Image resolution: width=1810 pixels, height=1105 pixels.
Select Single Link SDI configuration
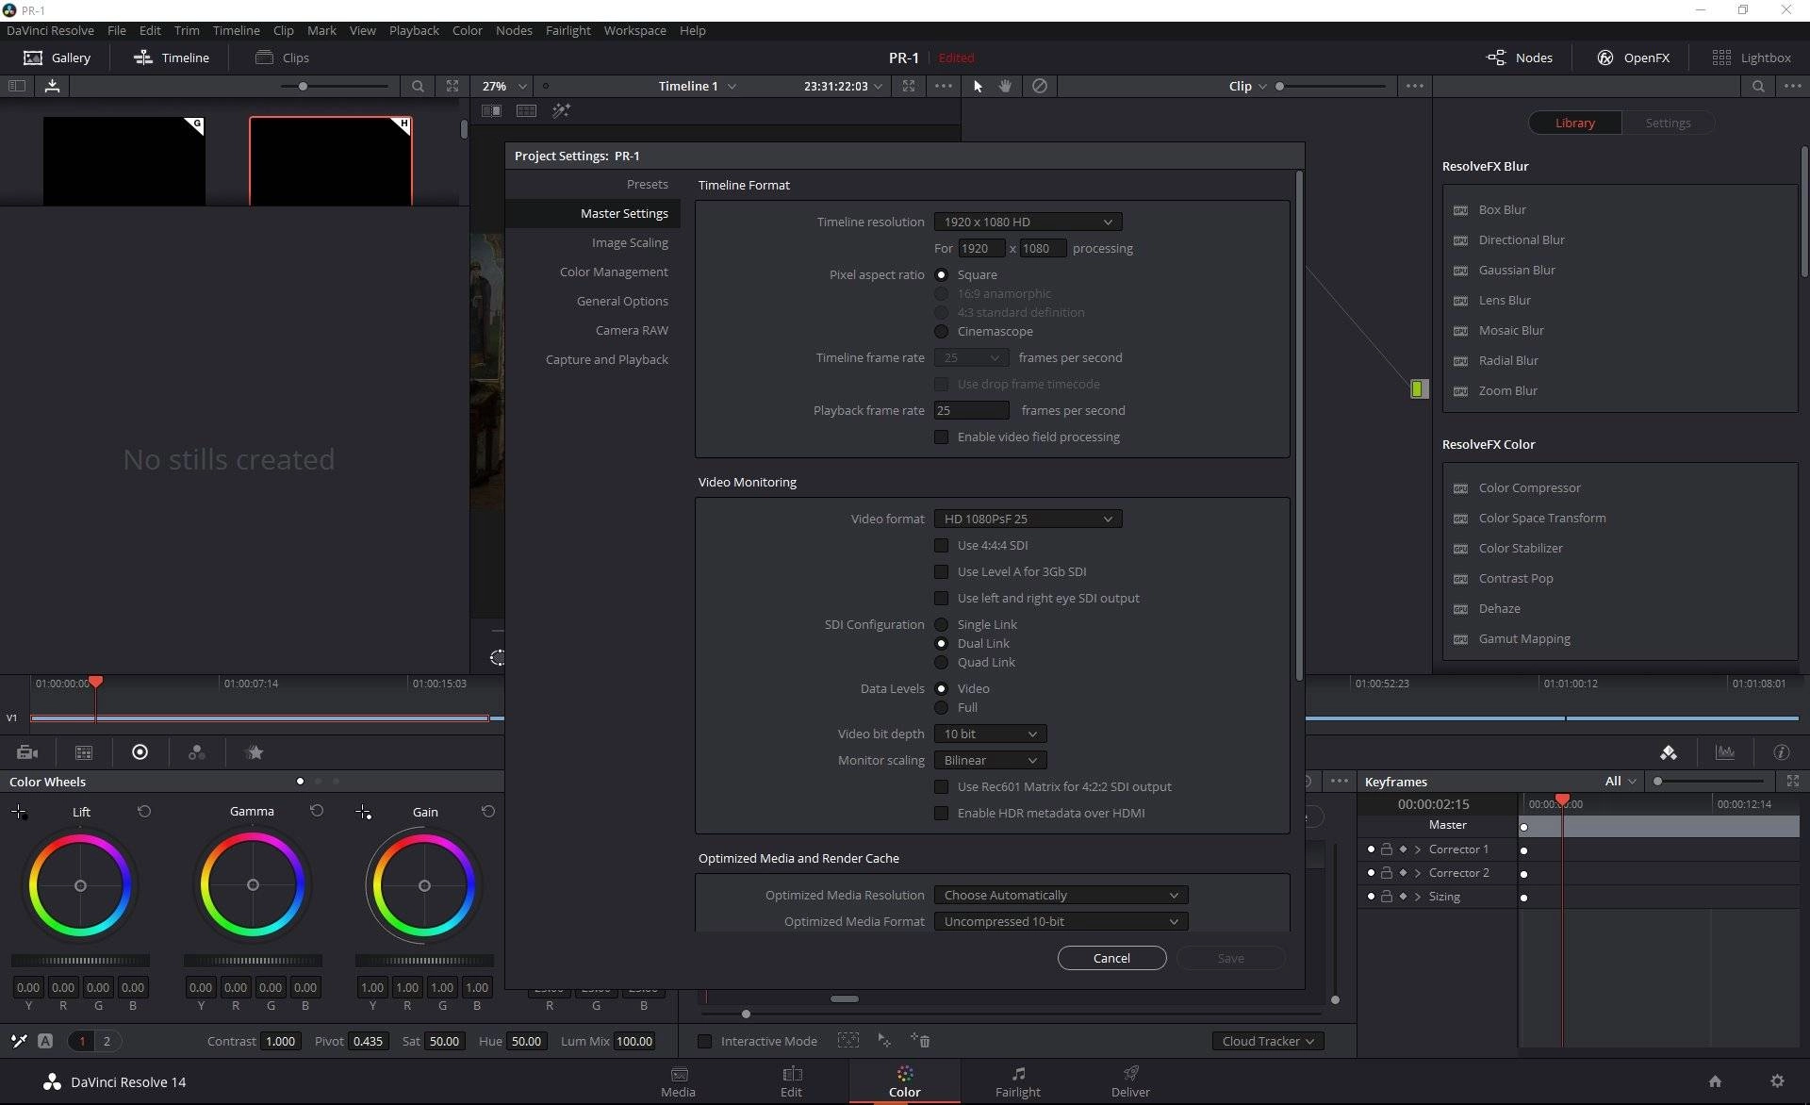(x=941, y=624)
